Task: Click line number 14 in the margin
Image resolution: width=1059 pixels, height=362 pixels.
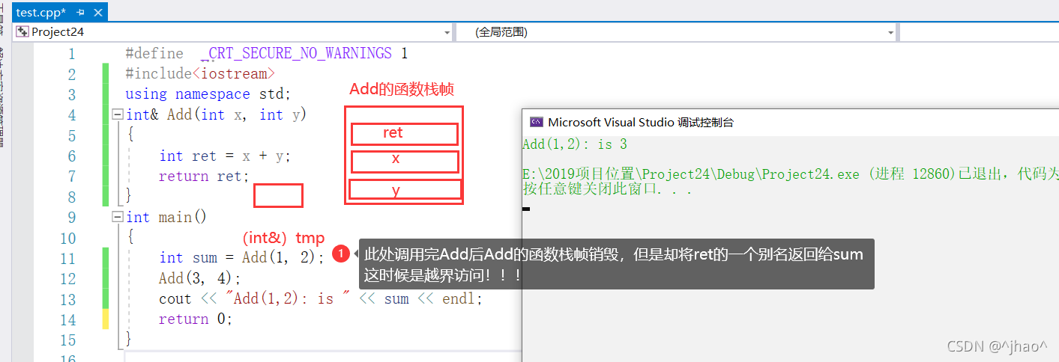Action: point(67,319)
